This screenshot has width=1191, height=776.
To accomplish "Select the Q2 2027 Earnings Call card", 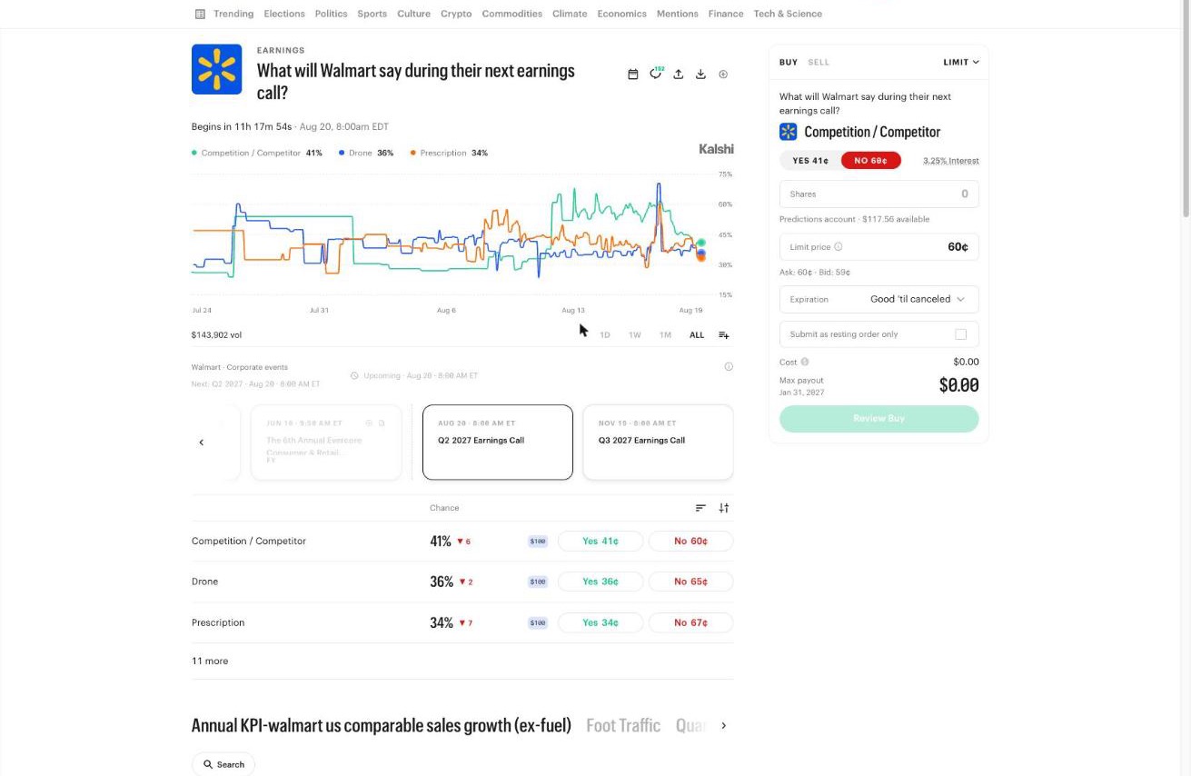I will [498, 443].
